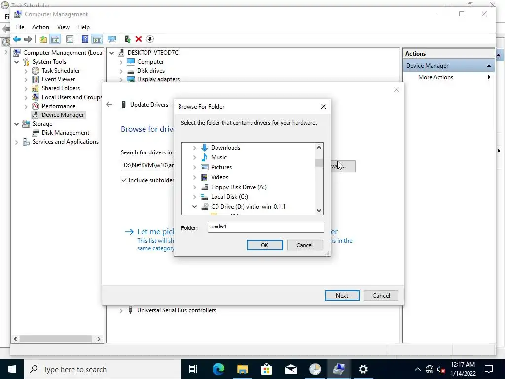
Task: Collapse the DESKTOP-VTEOD7C root node
Action: 112,53
